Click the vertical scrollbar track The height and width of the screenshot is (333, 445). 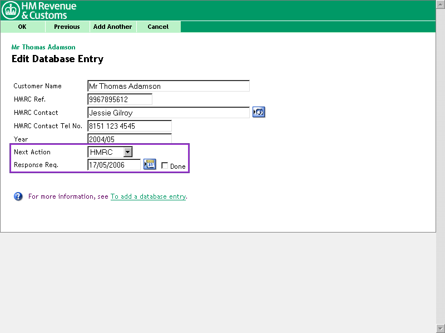point(441,167)
